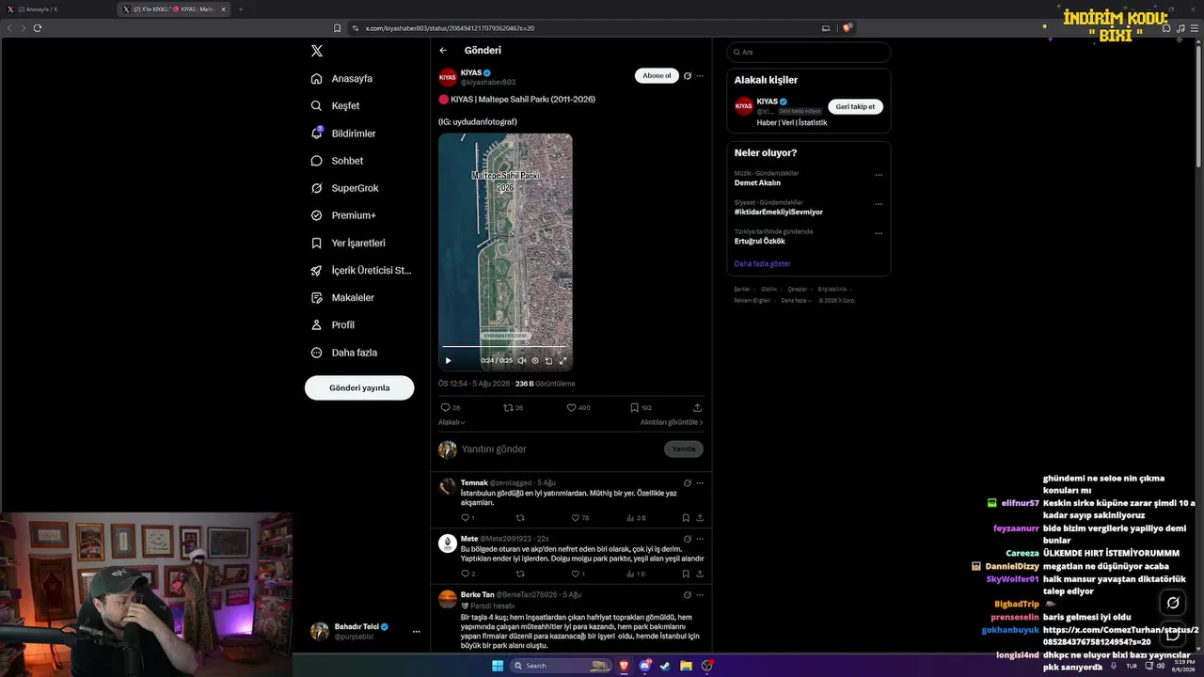Image resolution: width=1204 pixels, height=677 pixels.
Task: Expand the Alakalı sort dropdown
Action: coord(451,422)
